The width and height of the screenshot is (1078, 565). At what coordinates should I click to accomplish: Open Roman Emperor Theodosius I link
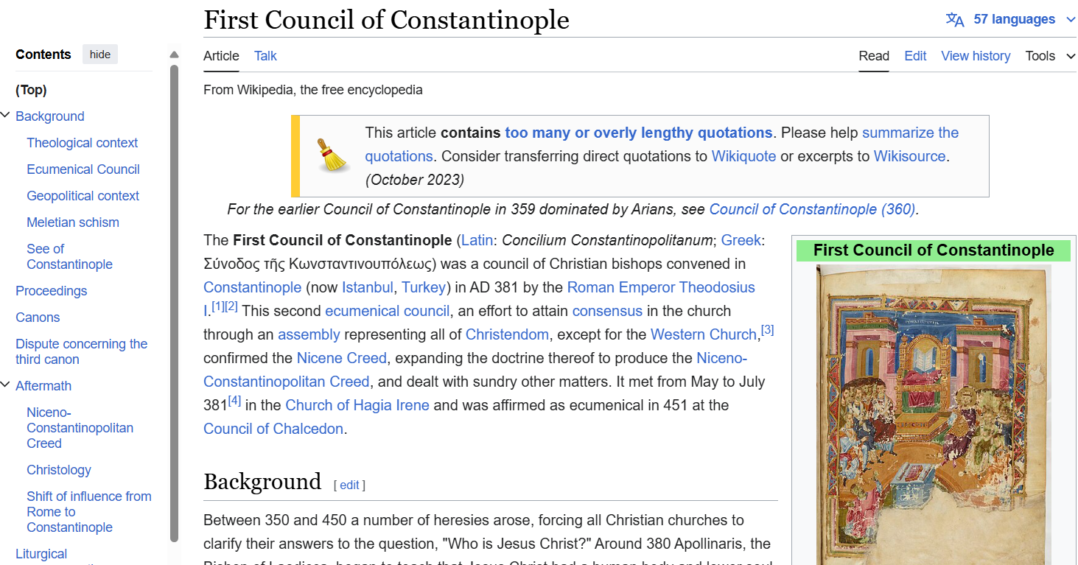pyautogui.click(x=661, y=287)
